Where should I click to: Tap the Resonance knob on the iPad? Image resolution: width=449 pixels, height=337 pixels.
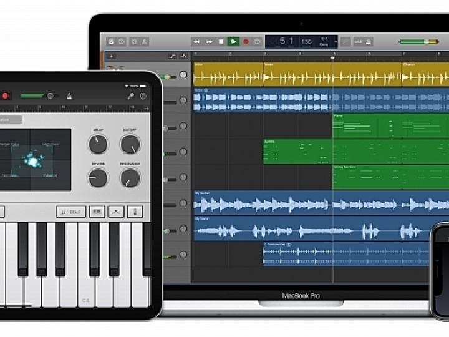click(130, 178)
